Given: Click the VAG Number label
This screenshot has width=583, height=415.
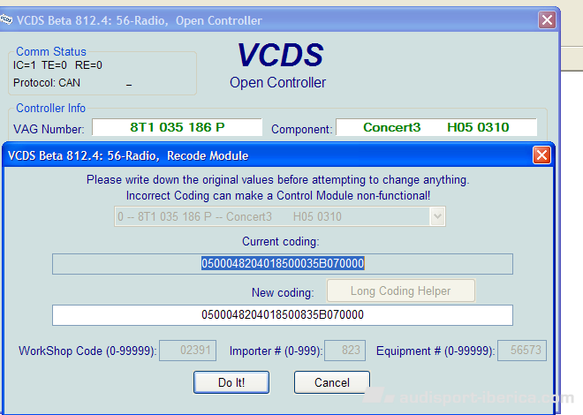Looking at the screenshot, I should click(x=49, y=129).
